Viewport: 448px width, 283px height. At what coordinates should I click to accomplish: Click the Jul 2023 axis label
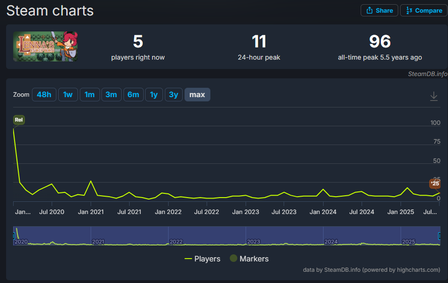click(x=284, y=212)
